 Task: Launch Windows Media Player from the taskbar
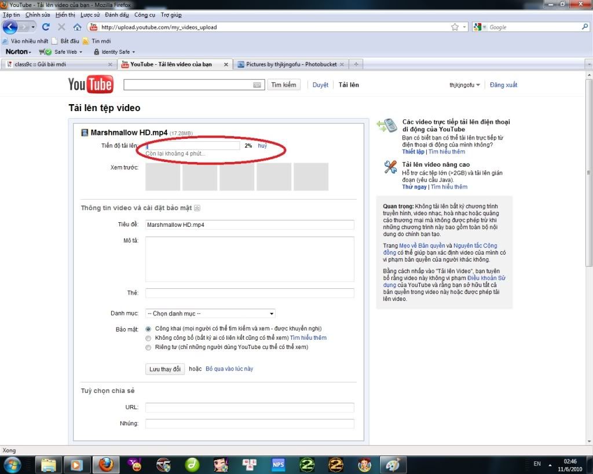[x=76, y=465]
